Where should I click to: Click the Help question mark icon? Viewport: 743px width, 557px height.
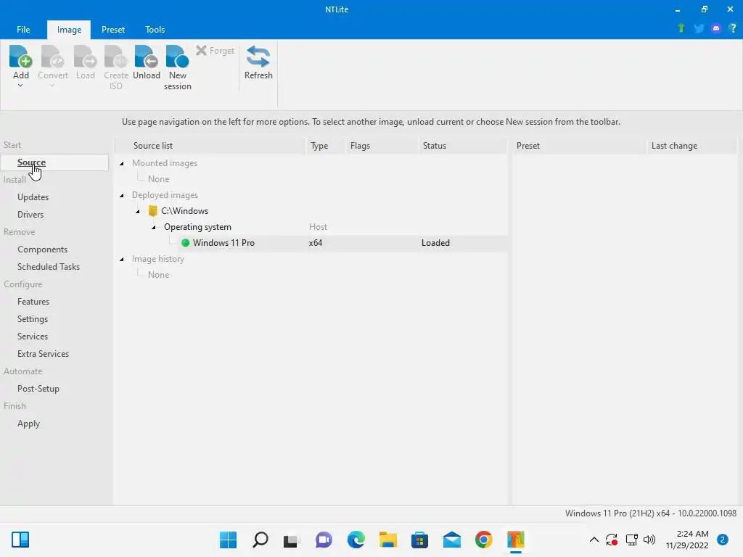pyautogui.click(x=733, y=28)
